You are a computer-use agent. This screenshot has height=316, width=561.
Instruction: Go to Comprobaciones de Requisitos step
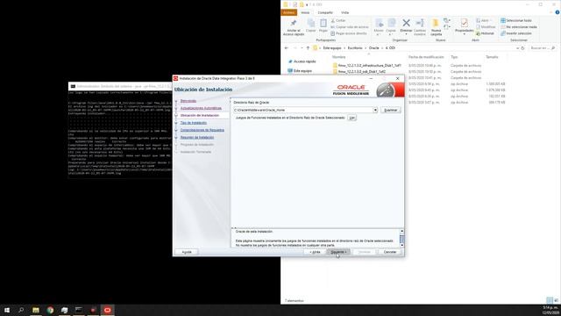click(x=202, y=130)
